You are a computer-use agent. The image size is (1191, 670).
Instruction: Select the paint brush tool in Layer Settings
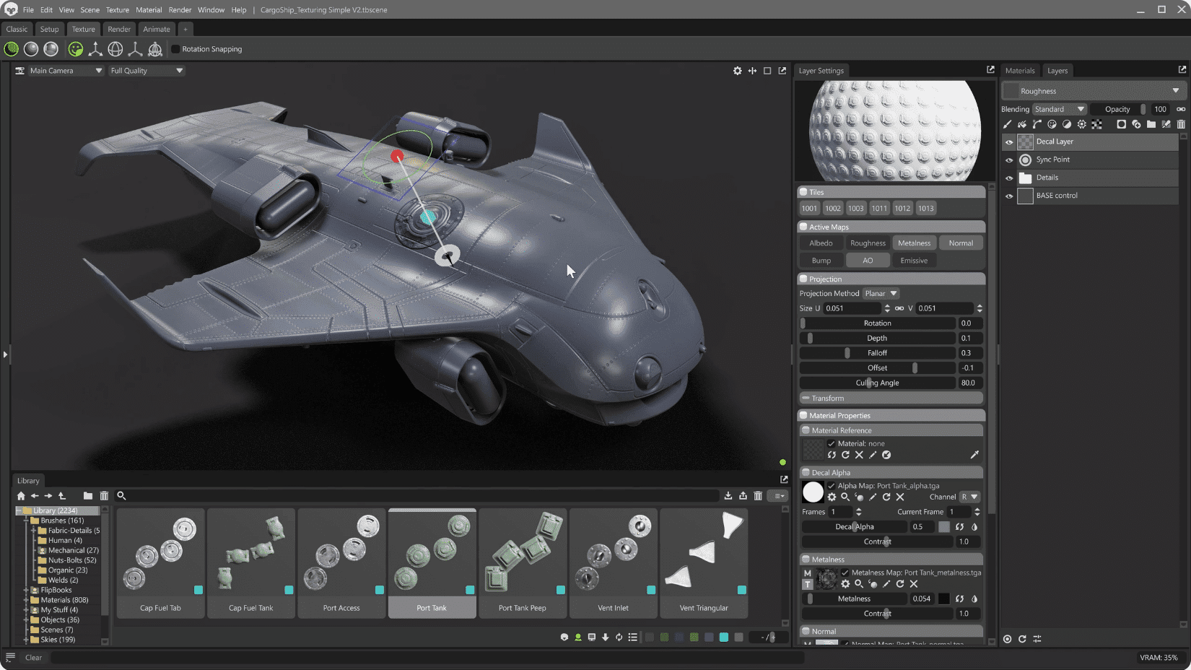click(x=1008, y=124)
